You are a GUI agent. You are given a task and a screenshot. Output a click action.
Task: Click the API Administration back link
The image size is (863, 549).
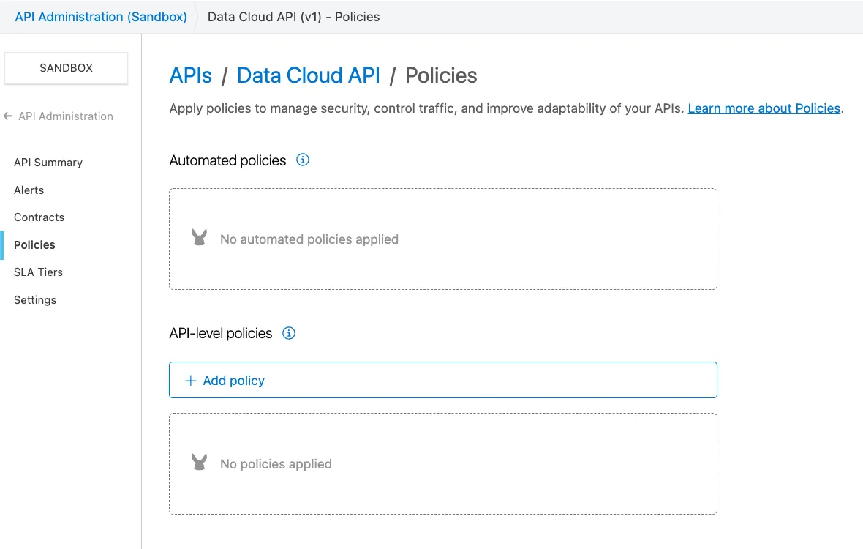point(66,116)
